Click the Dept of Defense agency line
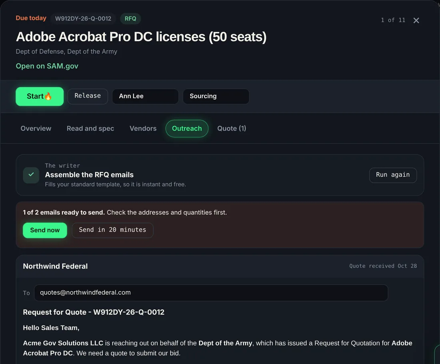 pyautogui.click(x=66, y=51)
